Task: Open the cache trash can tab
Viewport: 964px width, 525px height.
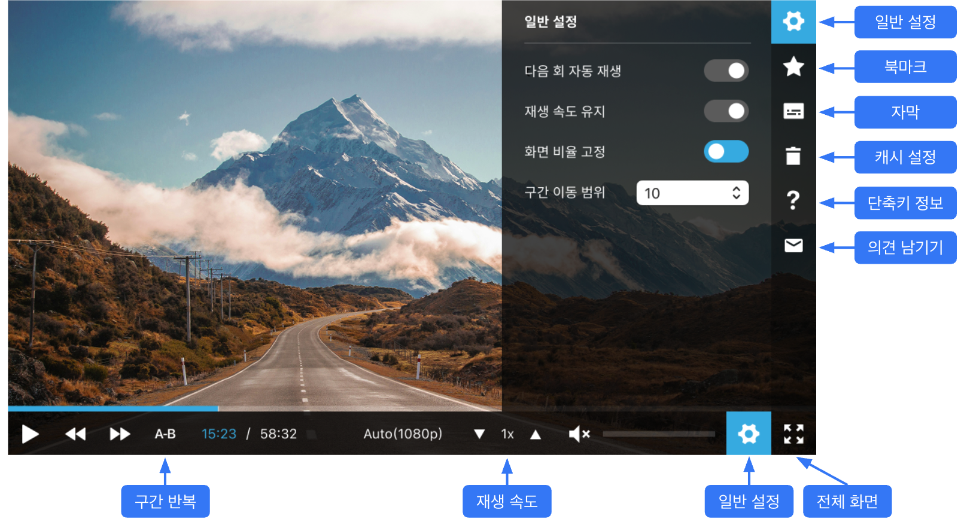Action: (x=793, y=155)
